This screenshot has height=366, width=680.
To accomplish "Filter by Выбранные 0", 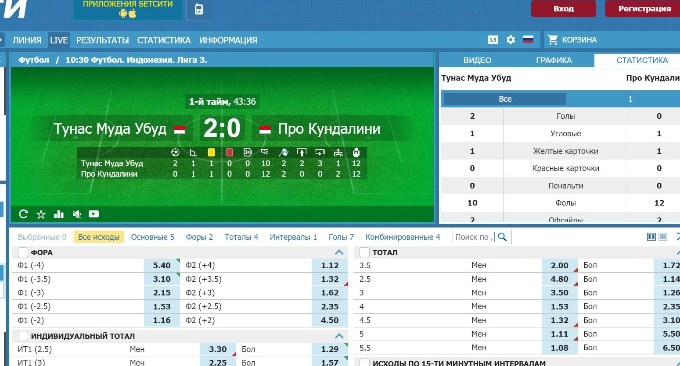I will [42, 237].
